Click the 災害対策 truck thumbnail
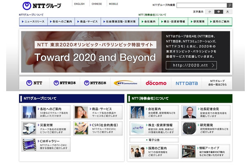The image size is (251, 165). (x=29, y=128)
